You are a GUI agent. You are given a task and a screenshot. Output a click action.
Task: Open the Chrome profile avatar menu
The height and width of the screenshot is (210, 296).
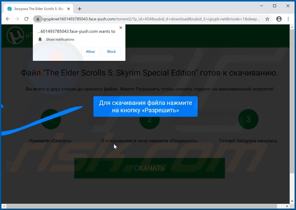point(279,19)
